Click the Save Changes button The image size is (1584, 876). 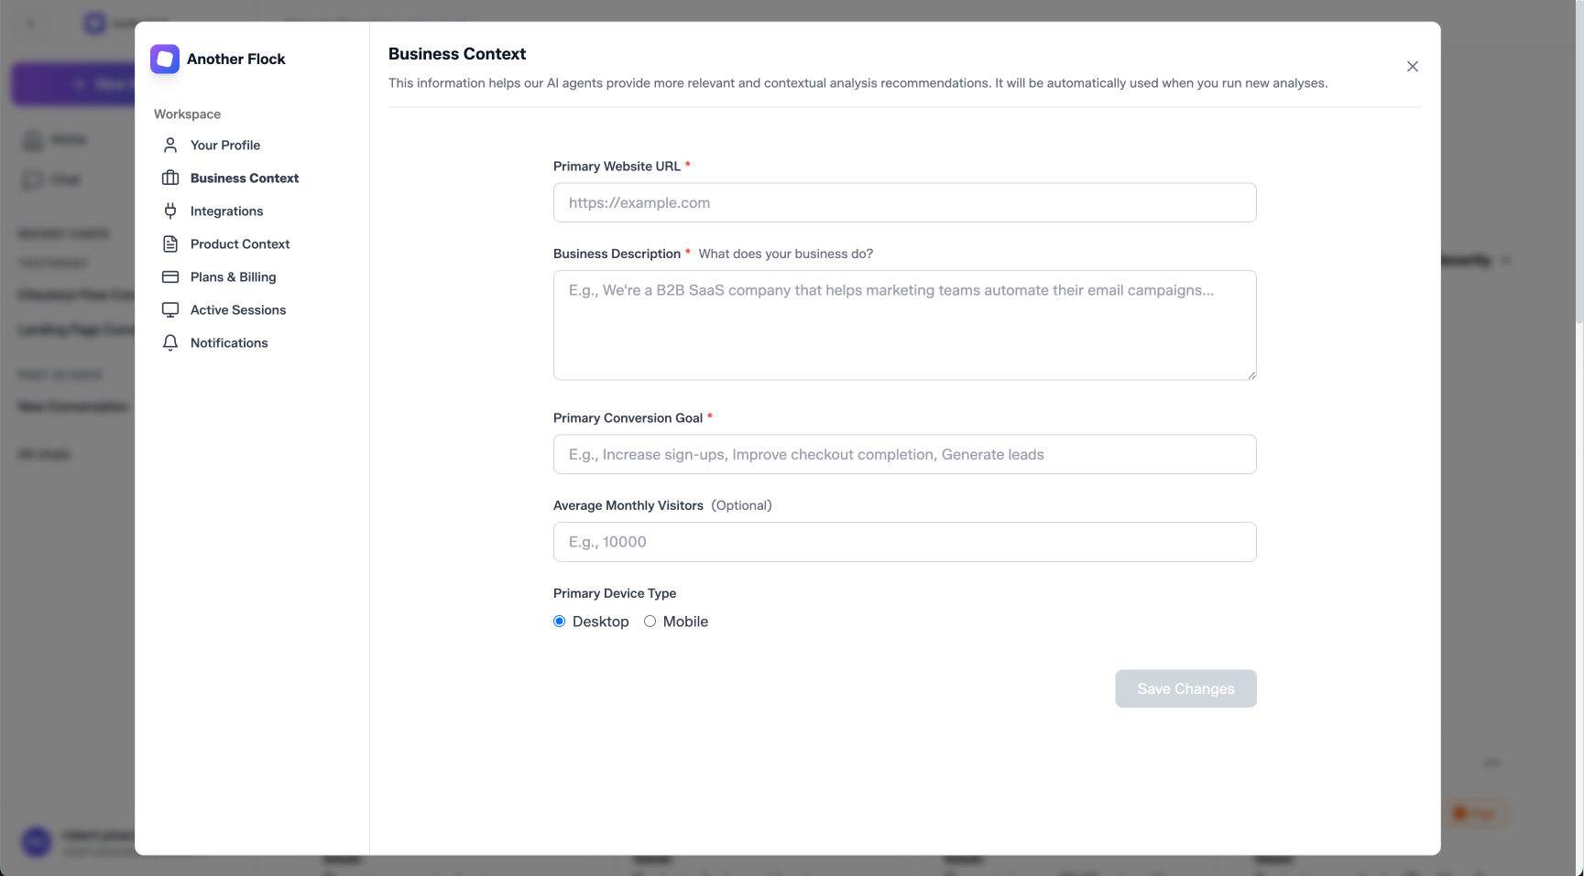click(1185, 688)
